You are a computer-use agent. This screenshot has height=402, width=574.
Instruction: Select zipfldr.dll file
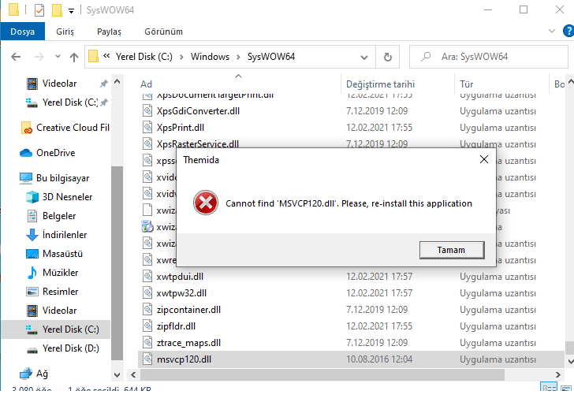pos(176,326)
